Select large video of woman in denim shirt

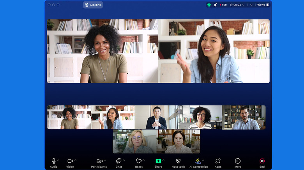(x=214, y=51)
